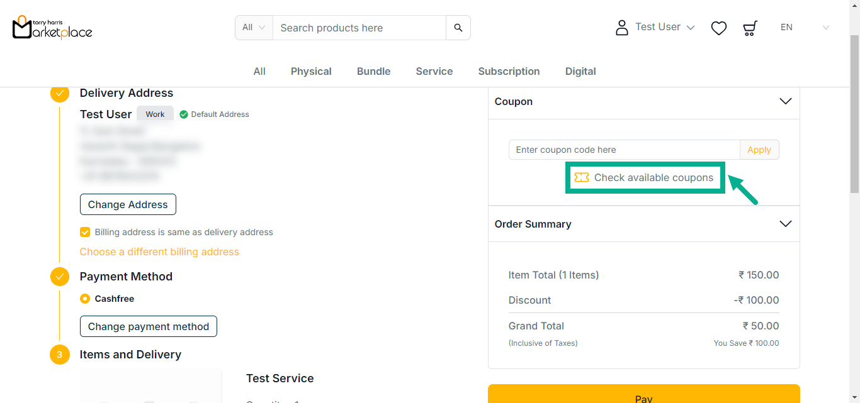Select the Cashfree payment radio button
The width and height of the screenshot is (860, 403).
tap(85, 299)
